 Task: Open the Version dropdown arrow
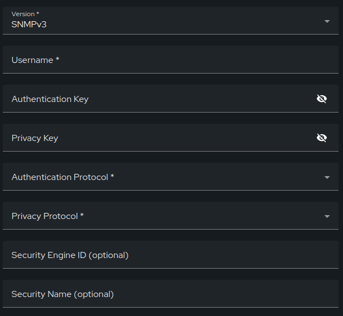(x=327, y=21)
